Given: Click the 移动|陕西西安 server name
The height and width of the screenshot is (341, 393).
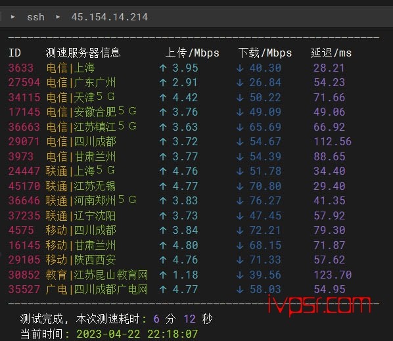Looking at the screenshot, I should click(x=80, y=260).
